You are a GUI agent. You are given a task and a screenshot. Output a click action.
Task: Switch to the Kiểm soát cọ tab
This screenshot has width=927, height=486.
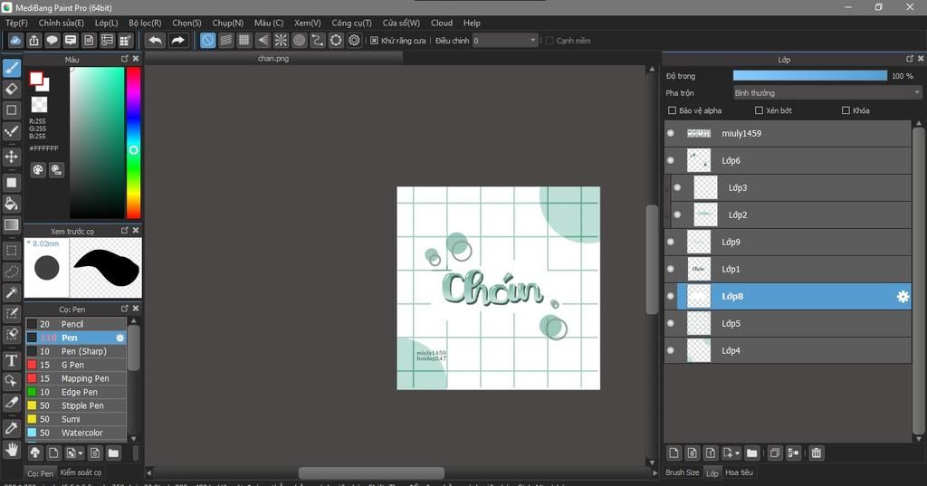coord(81,472)
